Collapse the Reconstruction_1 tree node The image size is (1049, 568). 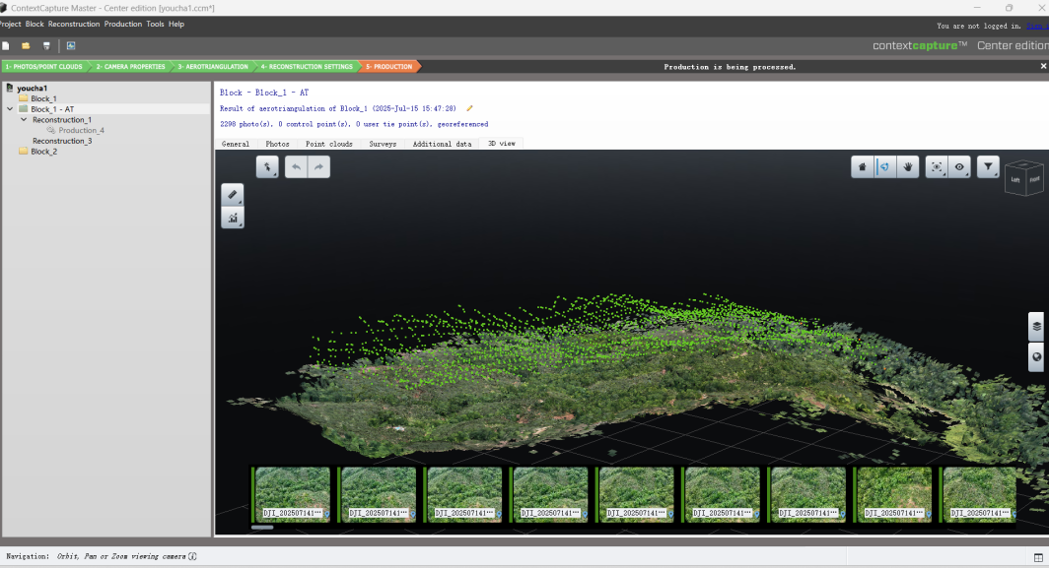click(x=24, y=120)
